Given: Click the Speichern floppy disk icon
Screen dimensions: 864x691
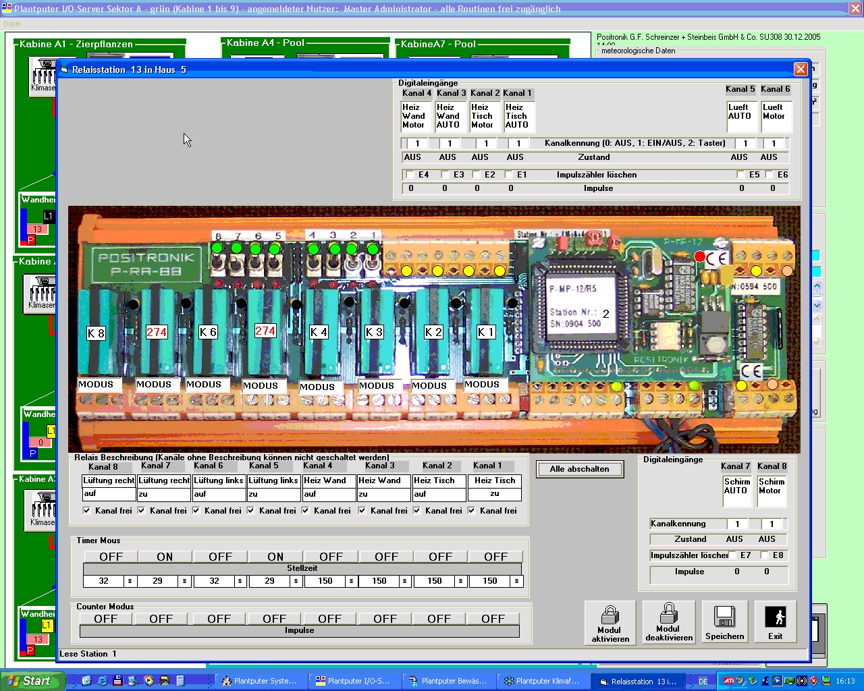Looking at the screenshot, I should [725, 617].
